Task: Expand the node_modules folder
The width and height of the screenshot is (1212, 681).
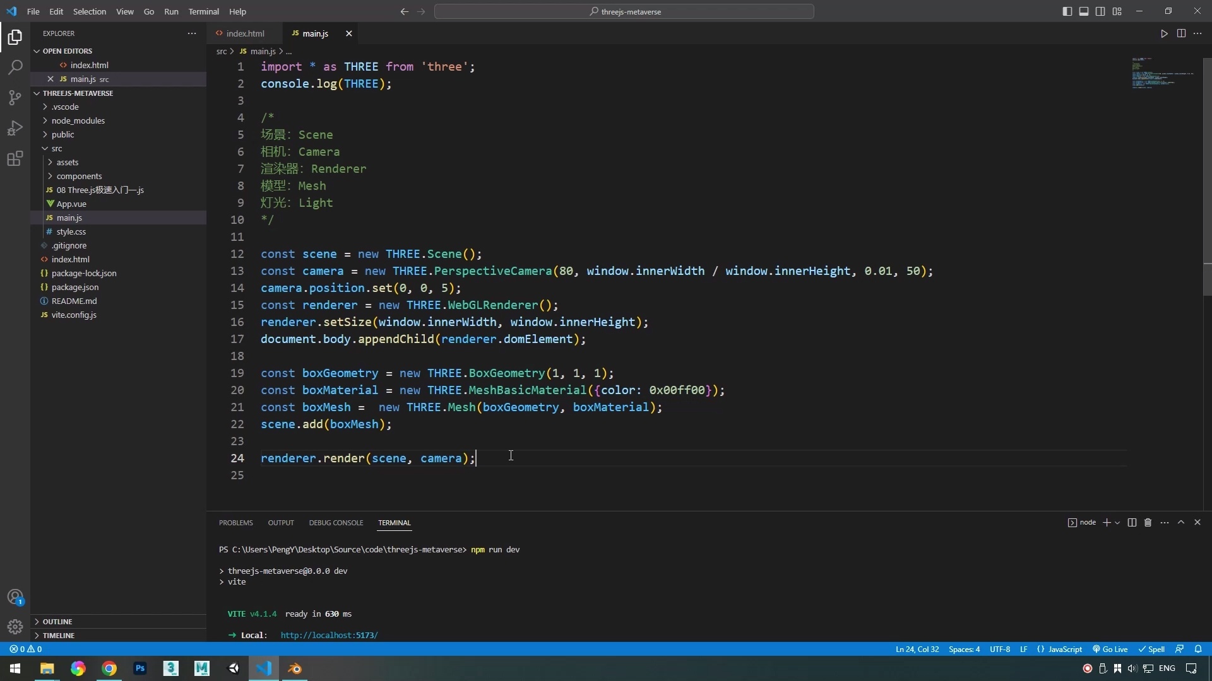Action: (78, 120)
